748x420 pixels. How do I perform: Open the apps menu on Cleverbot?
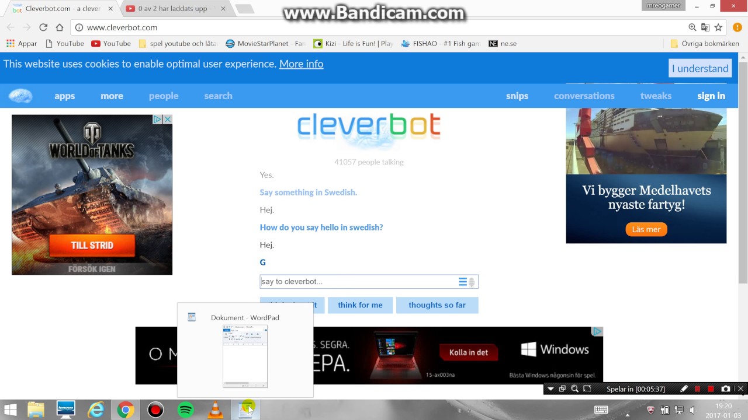(64, 96)
